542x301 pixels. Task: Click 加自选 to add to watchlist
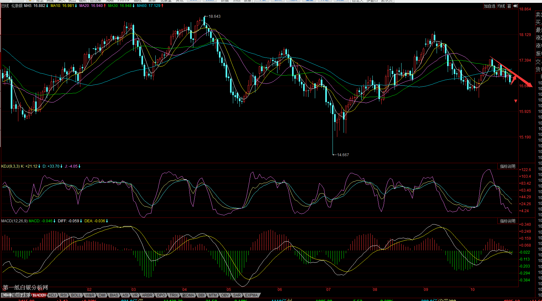[x=489, y=6]
